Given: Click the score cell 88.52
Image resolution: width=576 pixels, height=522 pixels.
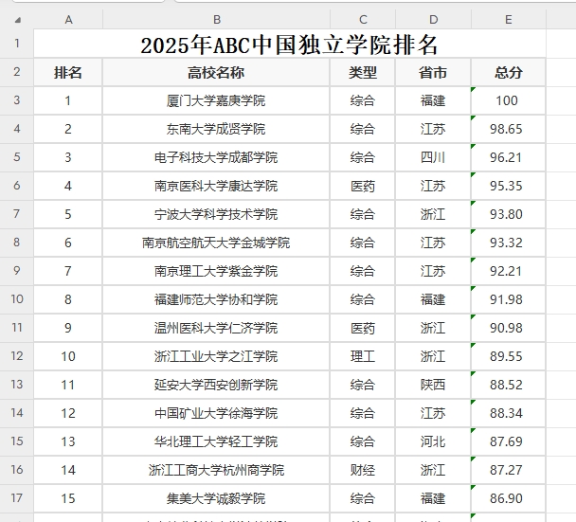Looking at the screenshot, I should (509, 385).
